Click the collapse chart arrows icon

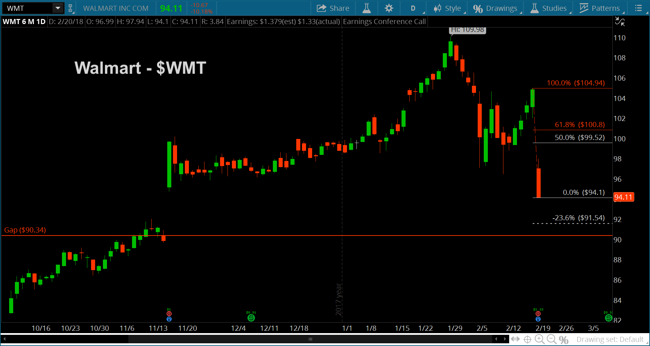click(x=620, y=21)
